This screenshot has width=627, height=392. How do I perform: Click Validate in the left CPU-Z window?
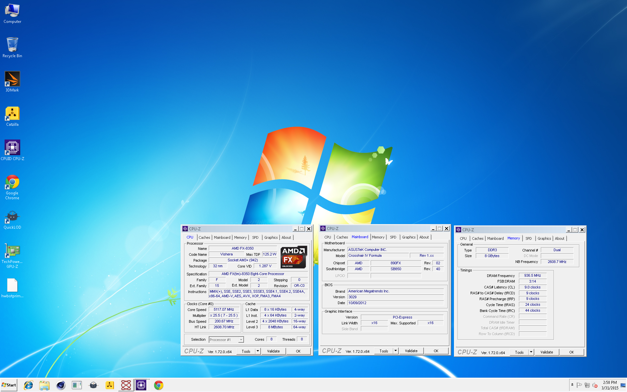pos(273,351)
